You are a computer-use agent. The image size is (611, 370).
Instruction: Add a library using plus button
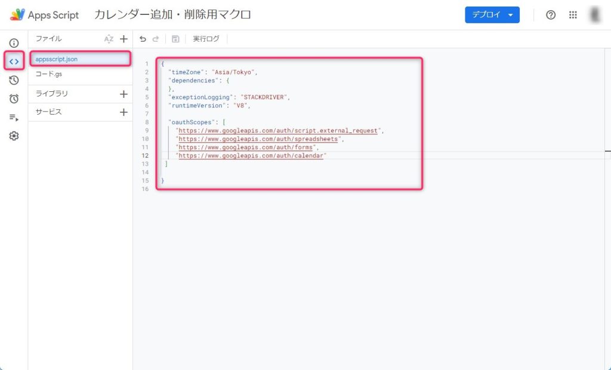(124, 94)
